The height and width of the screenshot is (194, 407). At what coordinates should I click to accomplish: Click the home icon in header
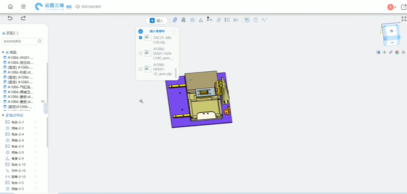11,7
